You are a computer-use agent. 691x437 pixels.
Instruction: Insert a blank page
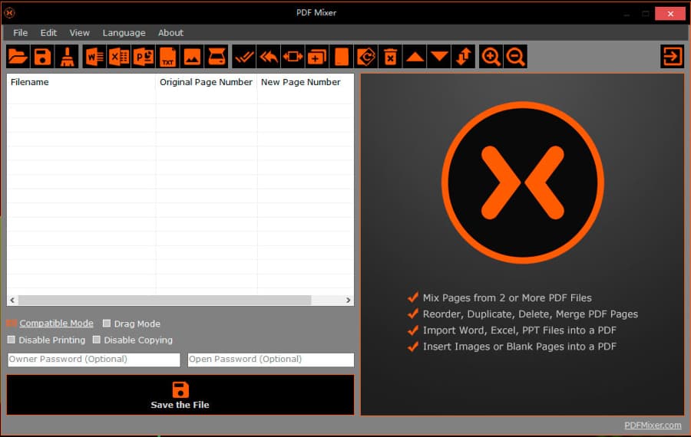point(342,57)
